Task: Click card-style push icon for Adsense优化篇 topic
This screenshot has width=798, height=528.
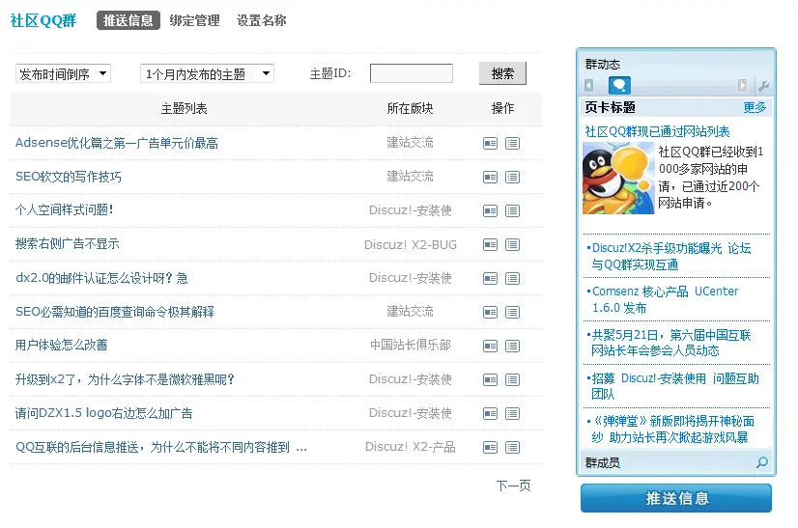Action: pyautogui.click(x=490, y=143)
